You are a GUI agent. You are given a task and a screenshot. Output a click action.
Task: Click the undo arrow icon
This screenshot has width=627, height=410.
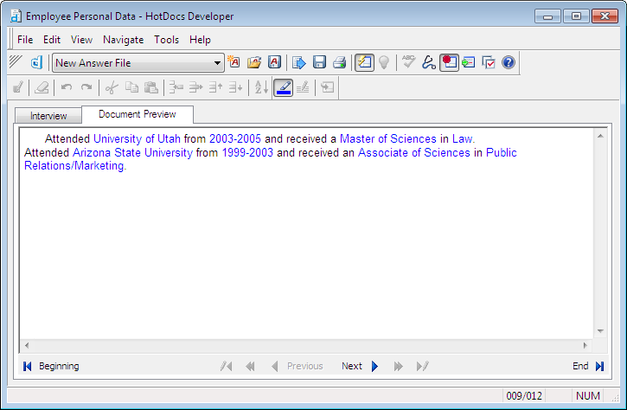tap(67, 87)
